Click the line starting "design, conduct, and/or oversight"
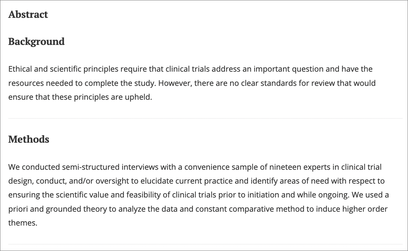408x251 pixels. pyautogui.click(x=196, y=181)
